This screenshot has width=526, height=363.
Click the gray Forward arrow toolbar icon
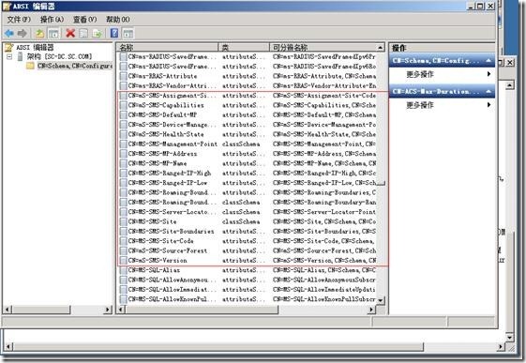[23, 33]
